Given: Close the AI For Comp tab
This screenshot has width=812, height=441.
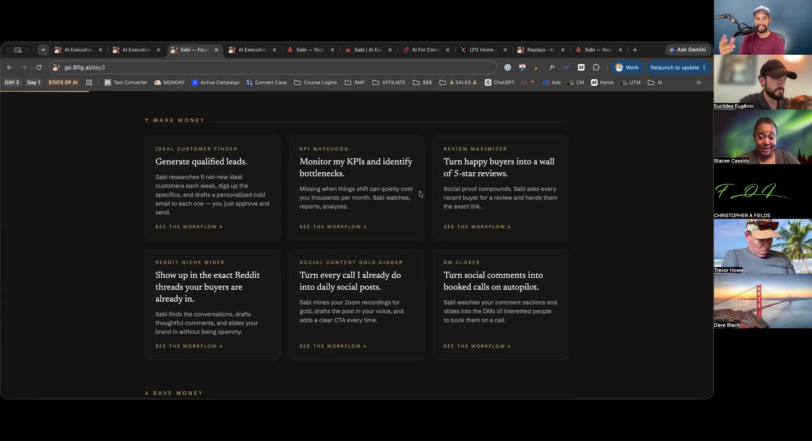Looking at the screenshot, I should pyautogui.click(x=448, y=50).
